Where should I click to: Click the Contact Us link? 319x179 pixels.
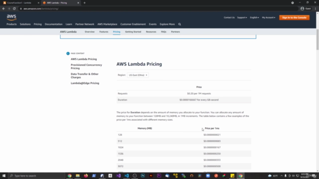tap(229, 17)
